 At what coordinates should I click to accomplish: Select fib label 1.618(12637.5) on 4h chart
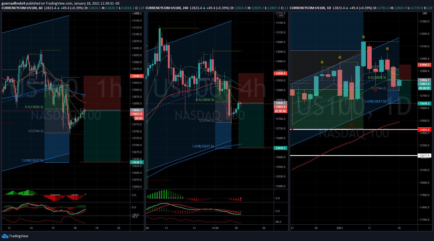pyautogui.click(x=203, y=146)
